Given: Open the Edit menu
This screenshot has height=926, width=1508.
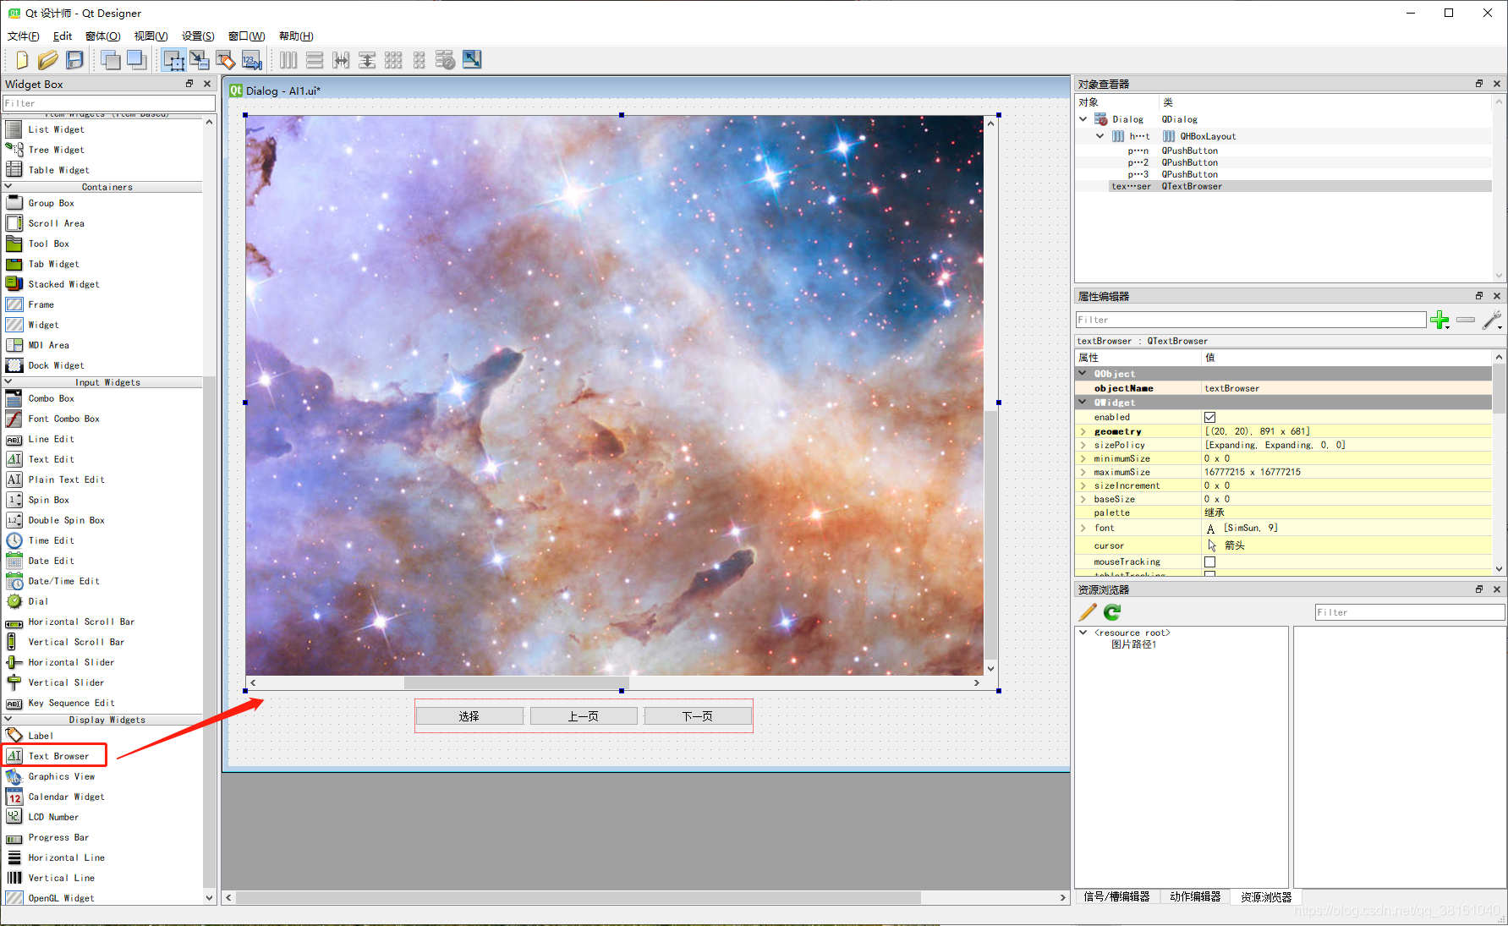Looking at the screenshot, I should pos(63,36).
